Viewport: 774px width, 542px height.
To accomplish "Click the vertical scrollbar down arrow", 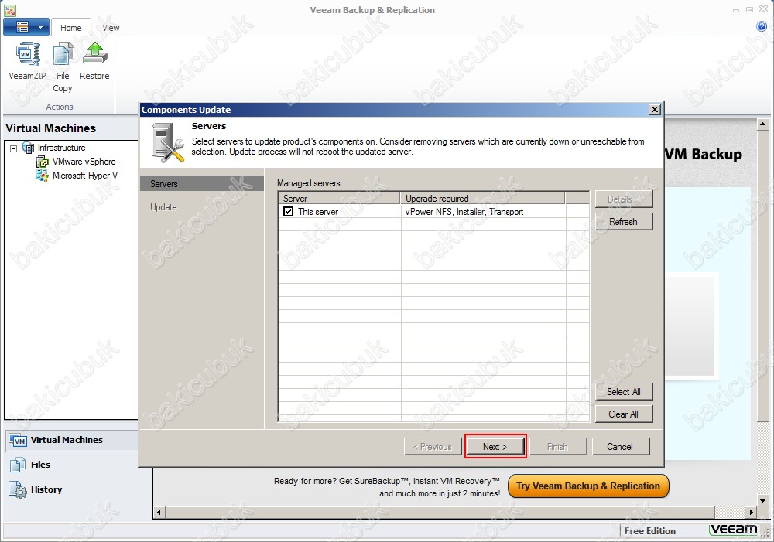I will [762, 500].
